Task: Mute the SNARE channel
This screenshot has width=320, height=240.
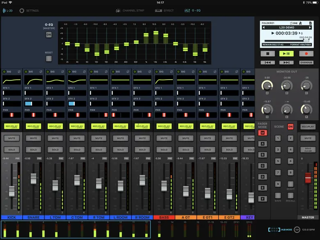Action: pyautogui.click(x=33, y=138)
